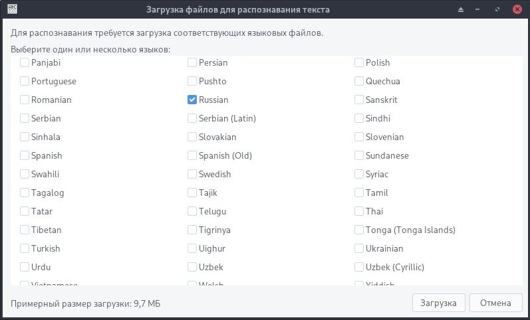The image size is (530, 320).
Task: Select Uzbek (Cyrillic) checkbox
Action: tap(360, 267)
